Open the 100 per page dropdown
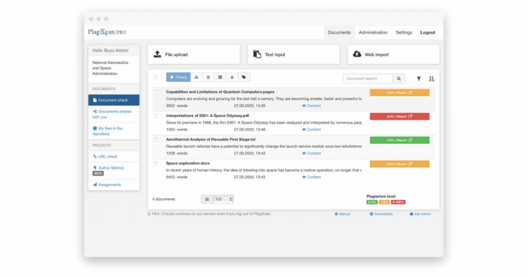 (x=224, y=199)
